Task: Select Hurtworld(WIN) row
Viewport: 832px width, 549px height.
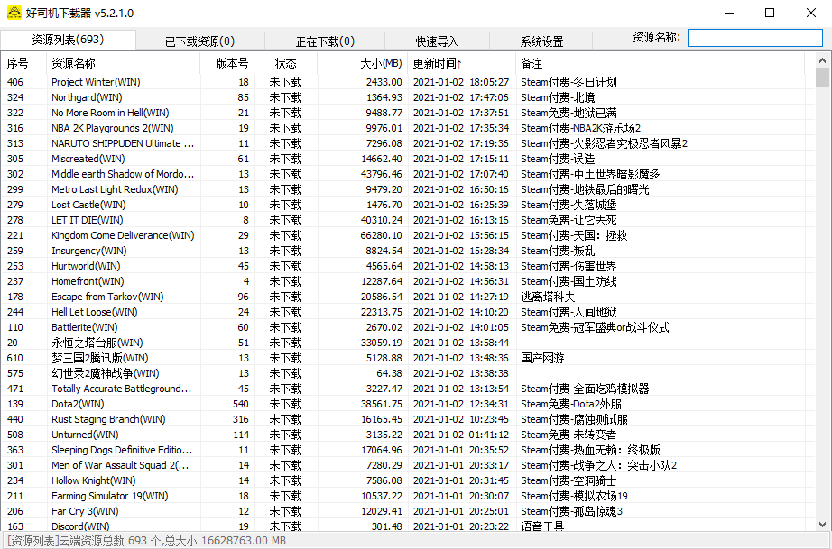Action: pos(408,266)
